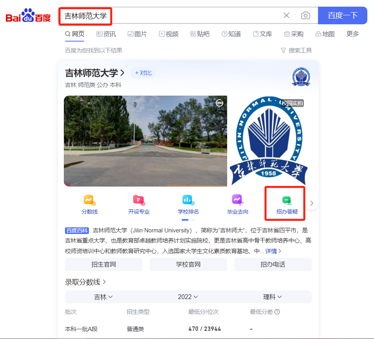374x339 pixels.
Task: Open 学校排名 ranking icon
Action: (x=188, y=205)
